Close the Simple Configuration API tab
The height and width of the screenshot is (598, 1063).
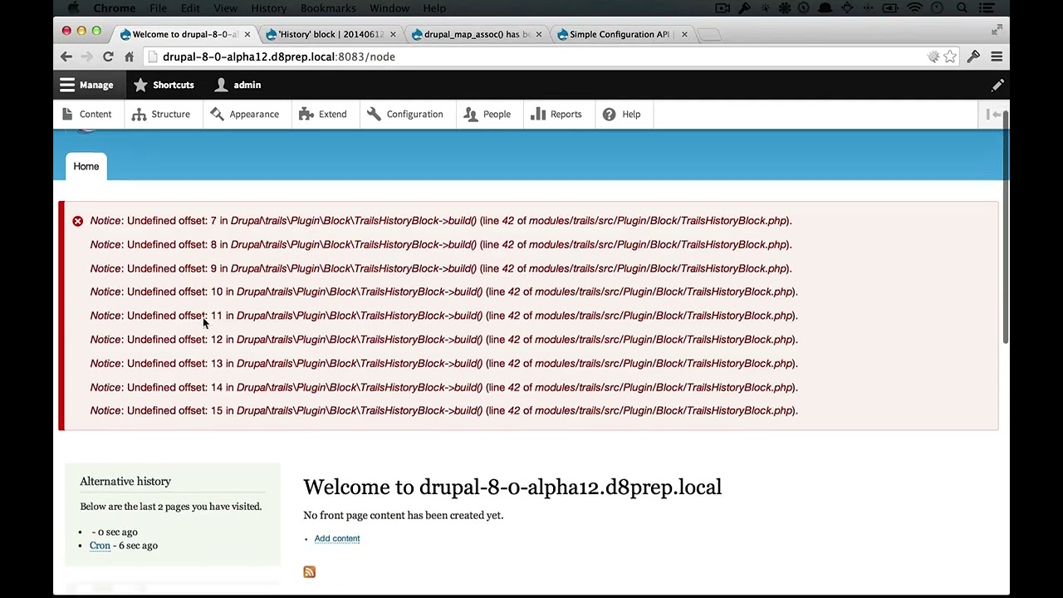pos(684,34)
